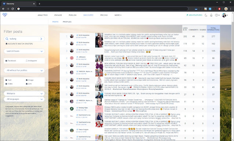Close the Discovery browser tab
The image size is (234, 141).
(x=34, y=4)
